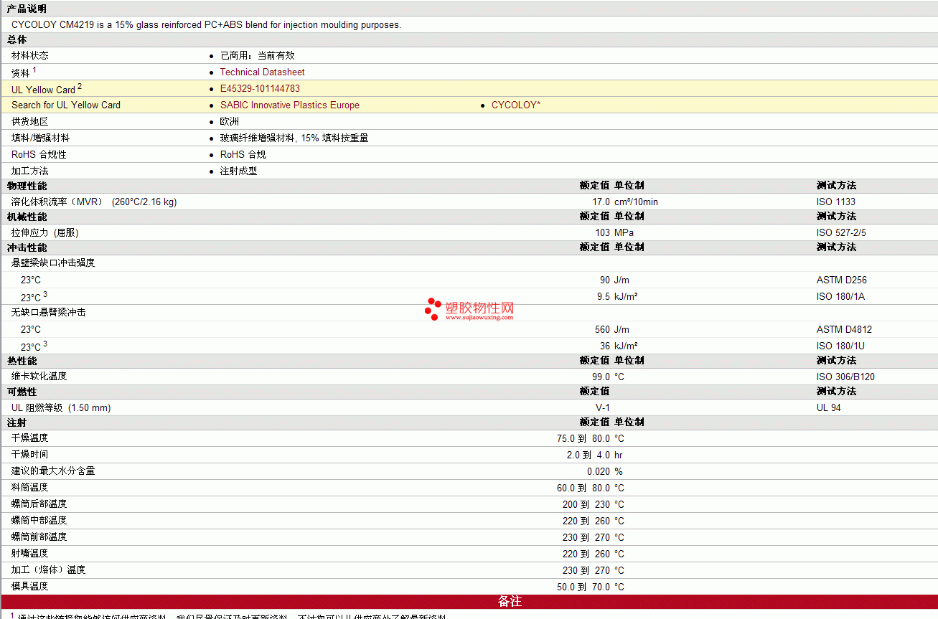Click the RoHS 合规 value
This screenshot has width=938, height=619.
tap(243, 154)
